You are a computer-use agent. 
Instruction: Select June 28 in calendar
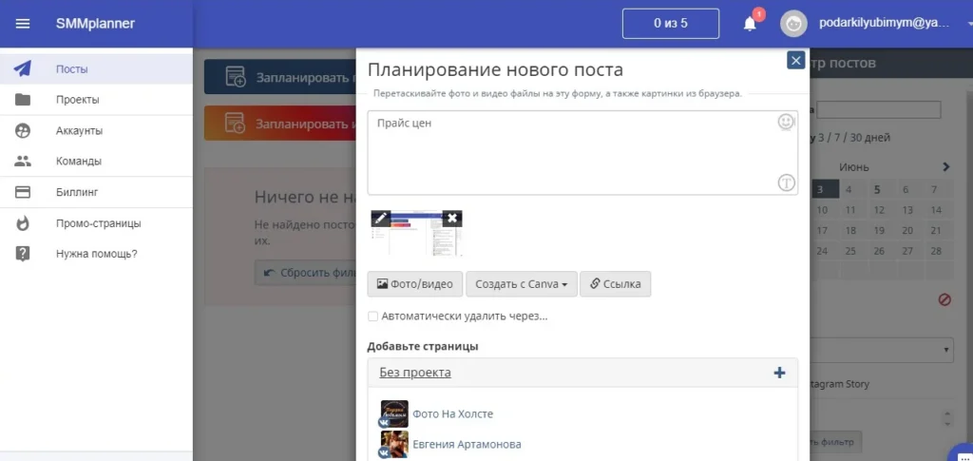tap(936, 251)
